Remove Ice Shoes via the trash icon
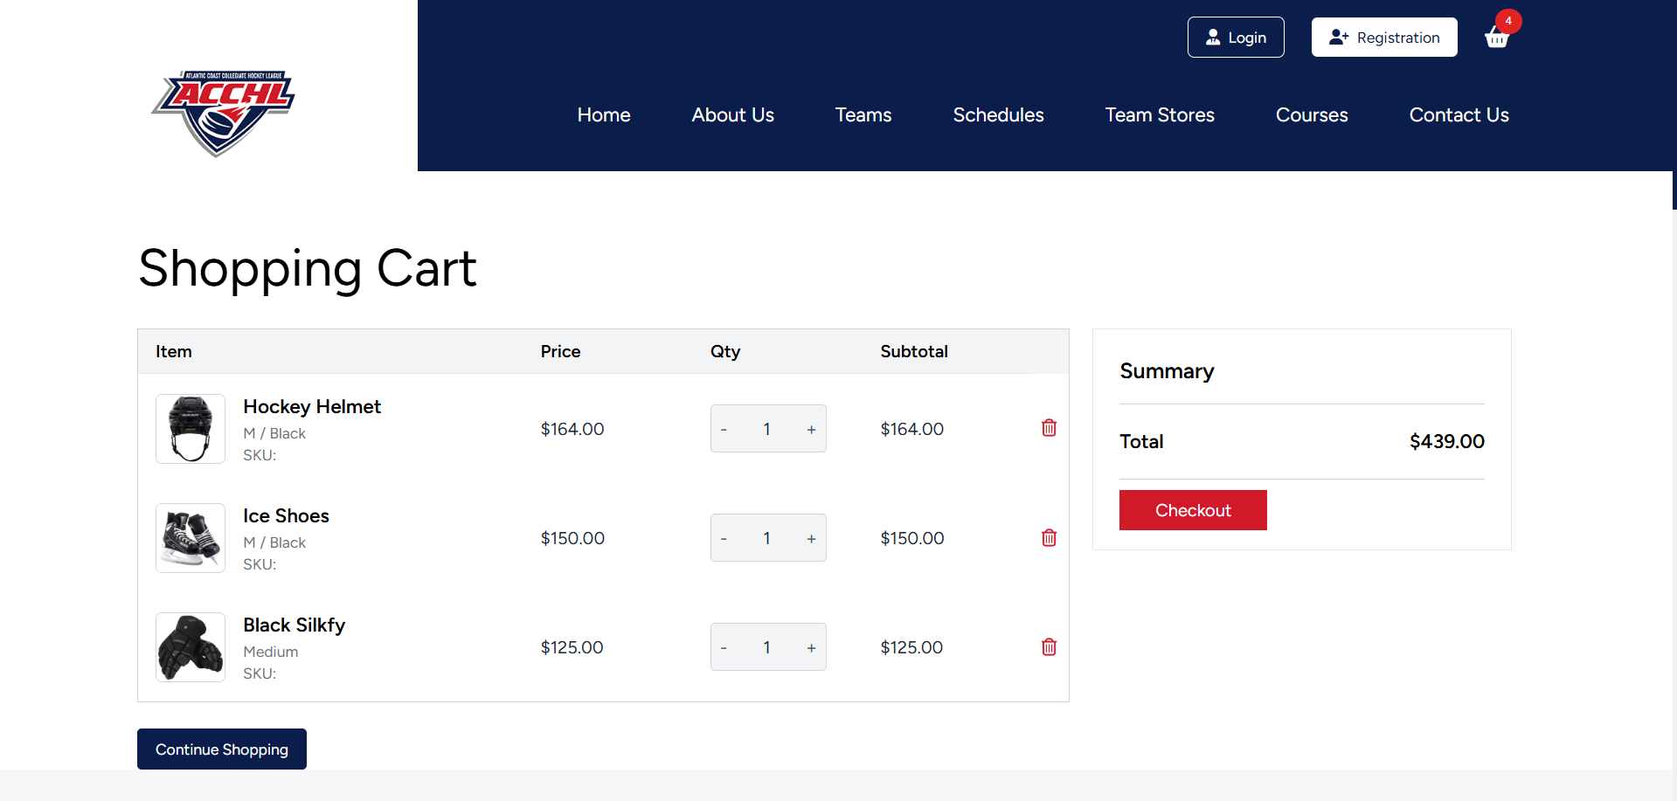This screenshot has height=801, width=1677. 1048,538
